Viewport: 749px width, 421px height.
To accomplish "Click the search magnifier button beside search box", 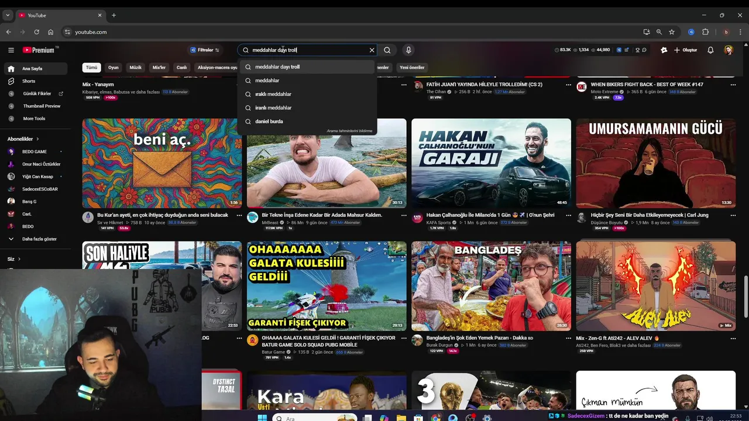I will (387, 50).
